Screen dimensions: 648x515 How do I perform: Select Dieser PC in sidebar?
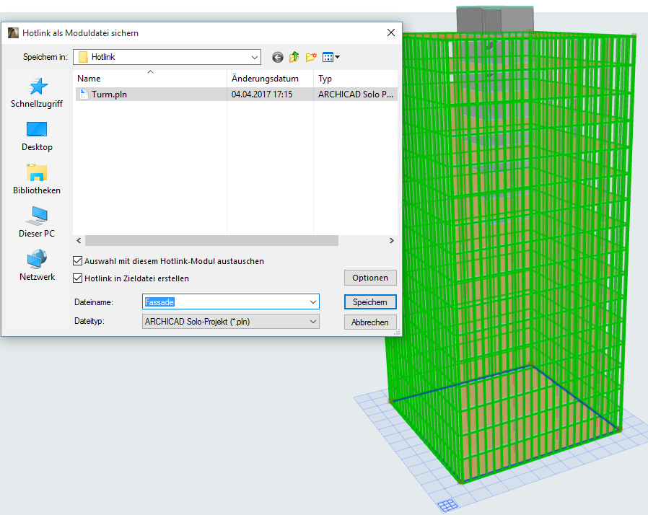pyautogui.click(x=37, y=223)
